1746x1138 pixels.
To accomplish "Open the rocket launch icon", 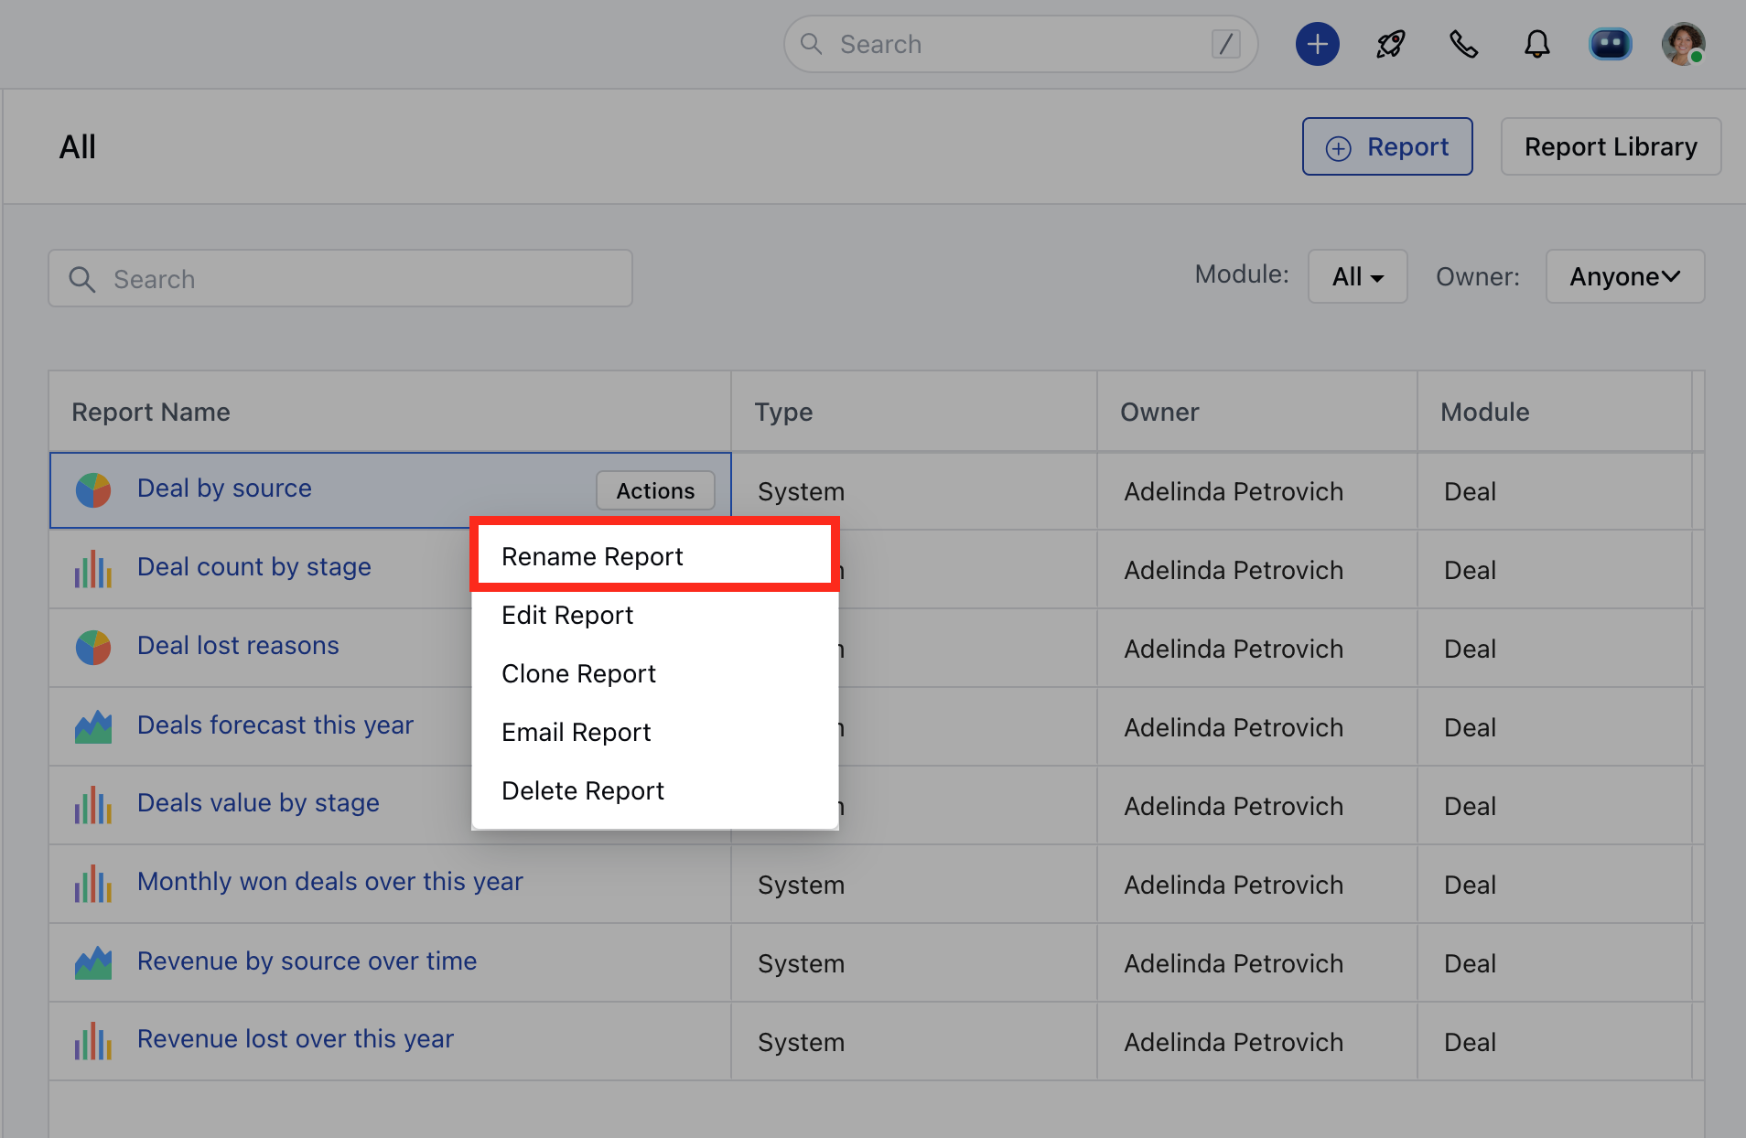I will click(1390, 44).
